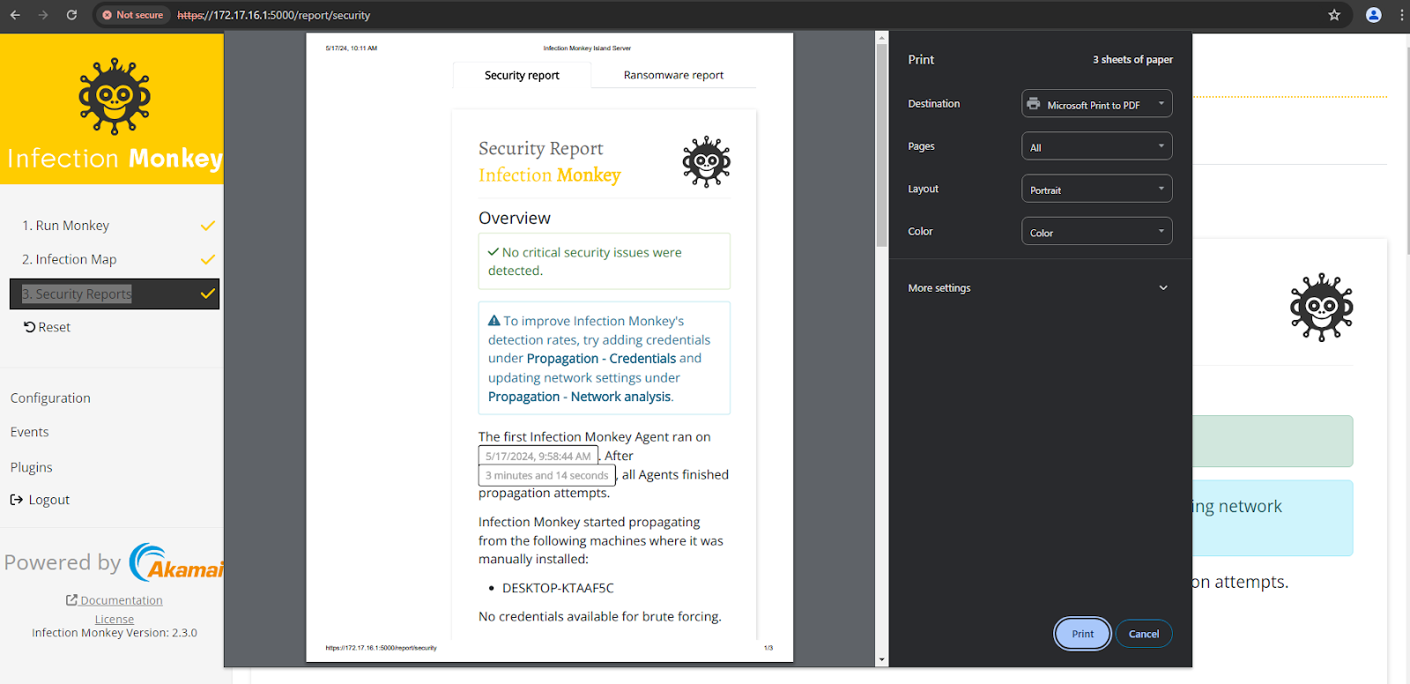The image size is (1410, 684).
Task: Click the Print button
Action: click(x=1083, y=634)
